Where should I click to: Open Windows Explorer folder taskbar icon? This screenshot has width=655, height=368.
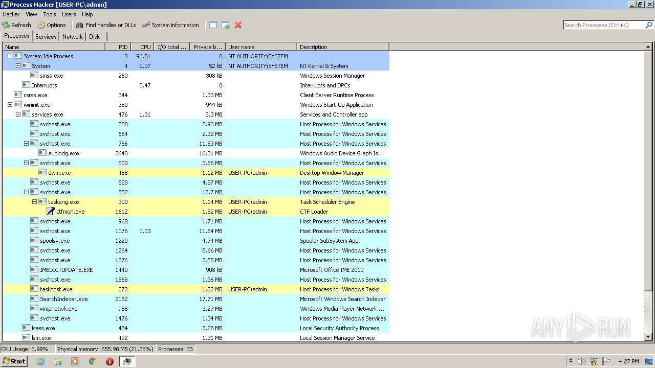pyautogui.click(x=58, y=361)
